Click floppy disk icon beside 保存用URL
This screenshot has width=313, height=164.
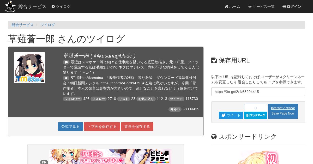[x=214, y=60]
